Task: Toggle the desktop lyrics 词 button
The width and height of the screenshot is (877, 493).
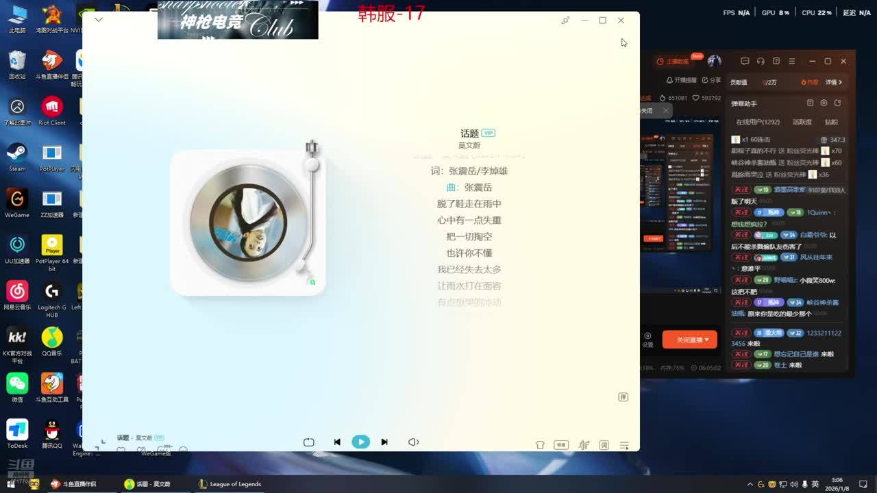Action: (604, 445)
